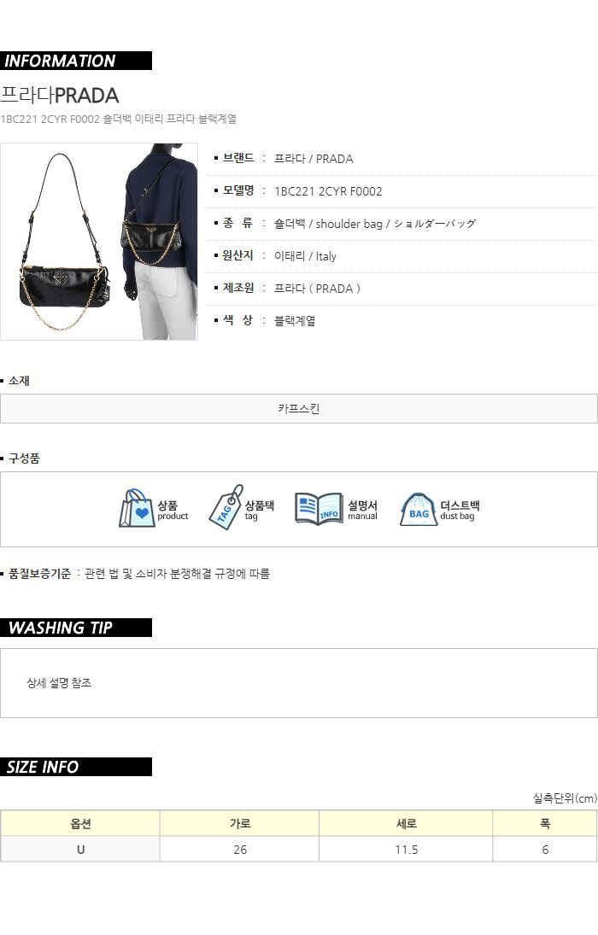
Task: Click the 카프스킨 material box
Action: coord(298,408)
